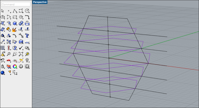Click Zoom selected yellow dots magnifier
Screen dimensions: 199x108
pos(27,54)
